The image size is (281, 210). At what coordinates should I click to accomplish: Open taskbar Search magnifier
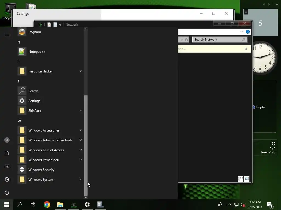tap(20, 205)
